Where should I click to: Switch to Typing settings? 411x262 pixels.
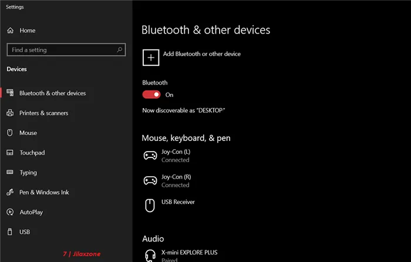tap(28, 173)
